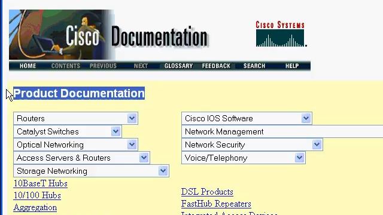
Task: Go to the NEXT page
Action: 141,66
